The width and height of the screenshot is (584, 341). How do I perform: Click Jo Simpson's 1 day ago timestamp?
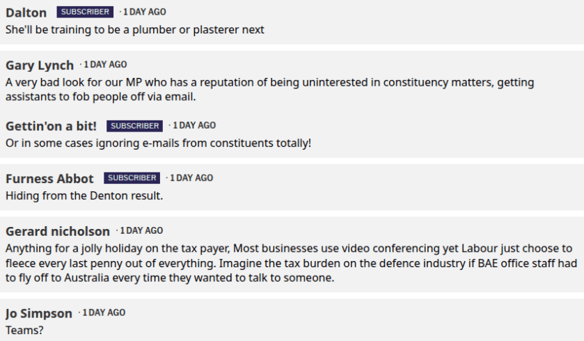point(104,313)
